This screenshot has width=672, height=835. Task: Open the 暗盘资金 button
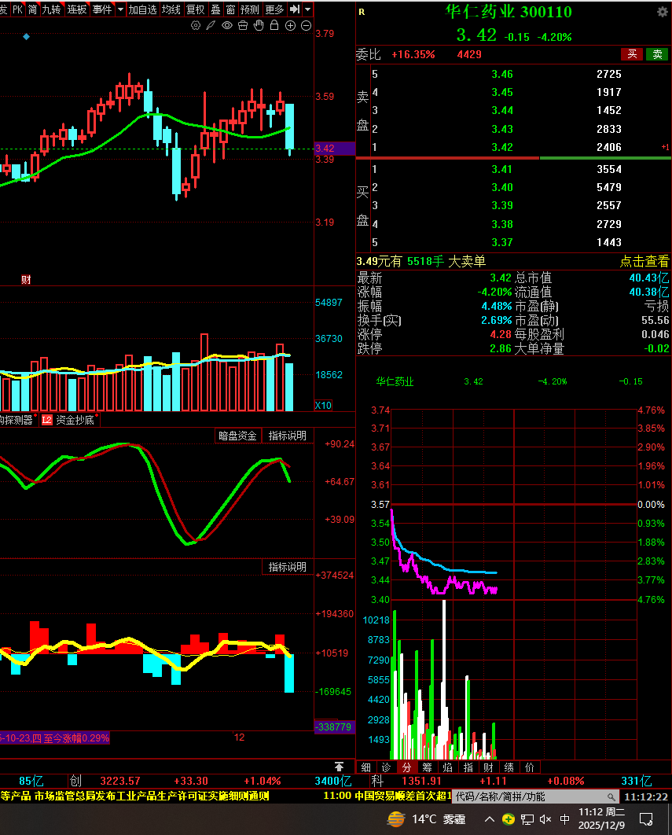coord(237,436)
